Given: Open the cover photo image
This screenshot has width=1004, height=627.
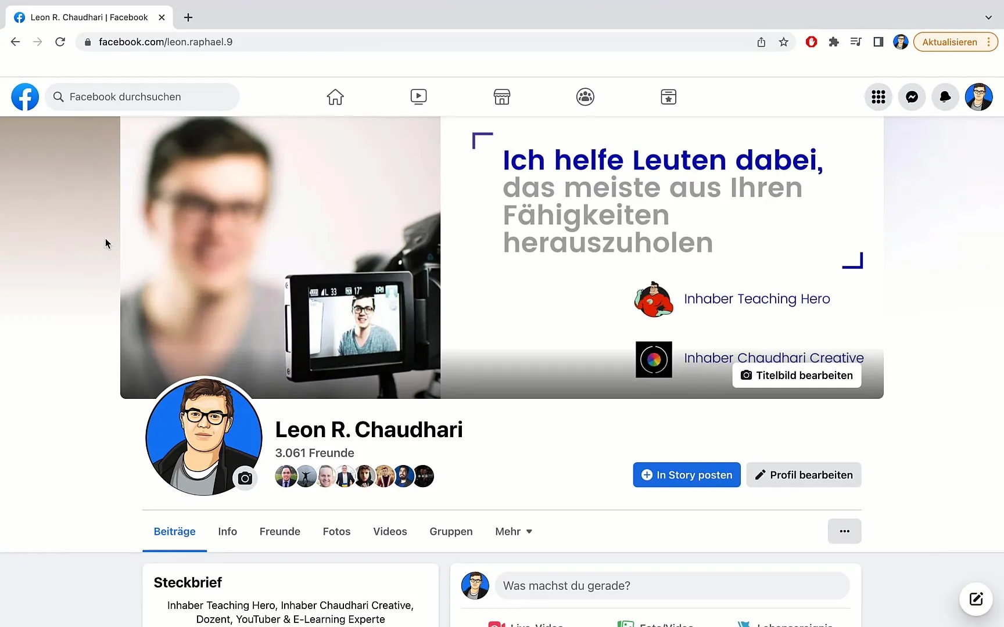Looking at the screenshot, I should [x=502, y=257].
